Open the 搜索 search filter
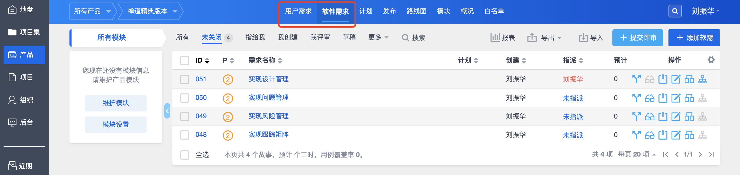The image size is (740, 175). point(413,37)
